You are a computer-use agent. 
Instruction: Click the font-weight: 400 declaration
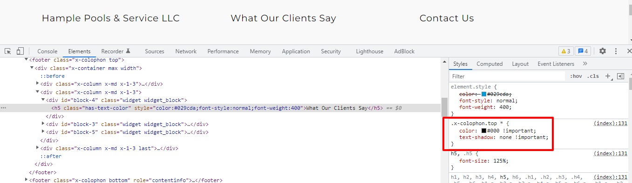[x=485, y=107]
